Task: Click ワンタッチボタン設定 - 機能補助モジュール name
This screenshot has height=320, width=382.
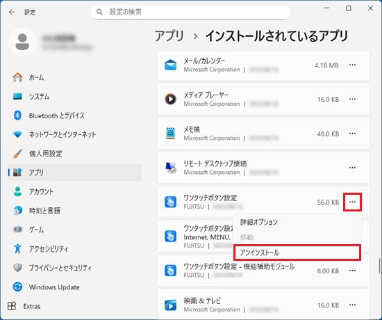Action: coord(239,266)
